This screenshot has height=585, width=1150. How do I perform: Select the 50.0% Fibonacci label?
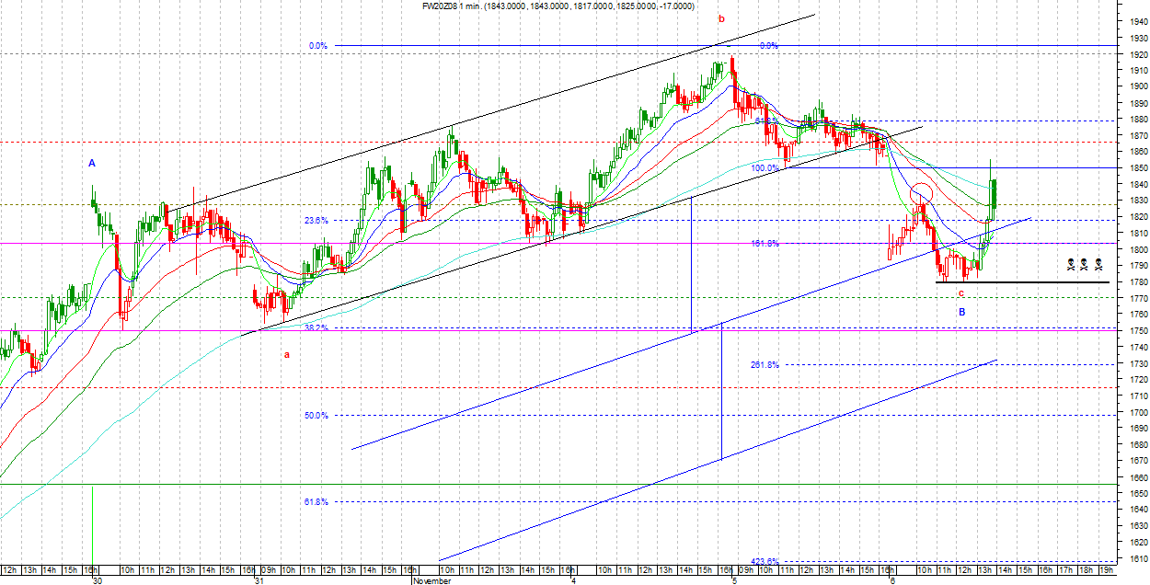[316, 415]
